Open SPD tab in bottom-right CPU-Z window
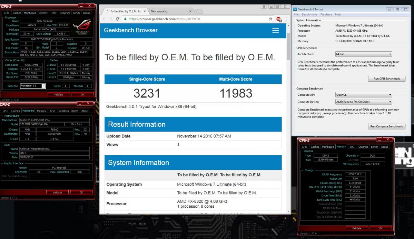 pyautogui.click(x=352, y=147)
